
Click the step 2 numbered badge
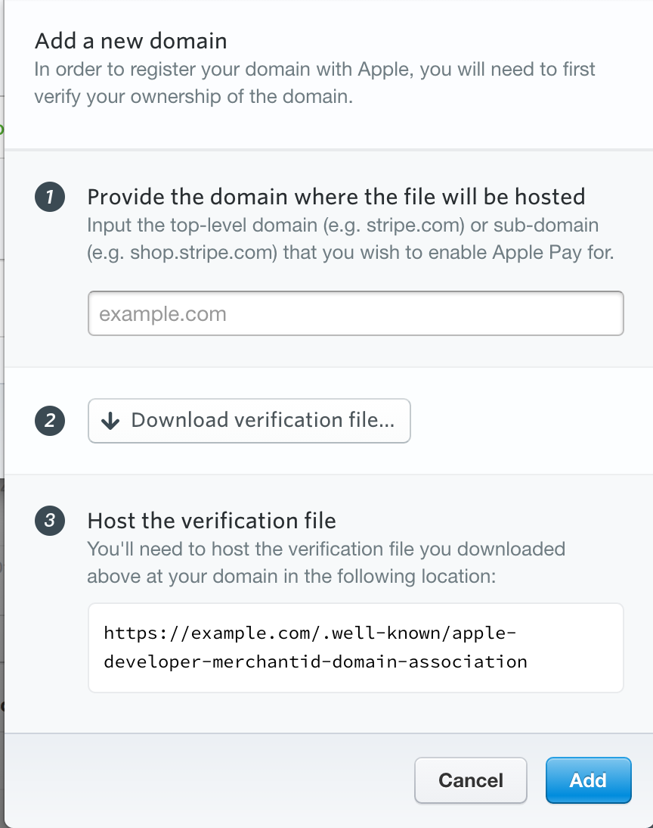click(50, 419)
